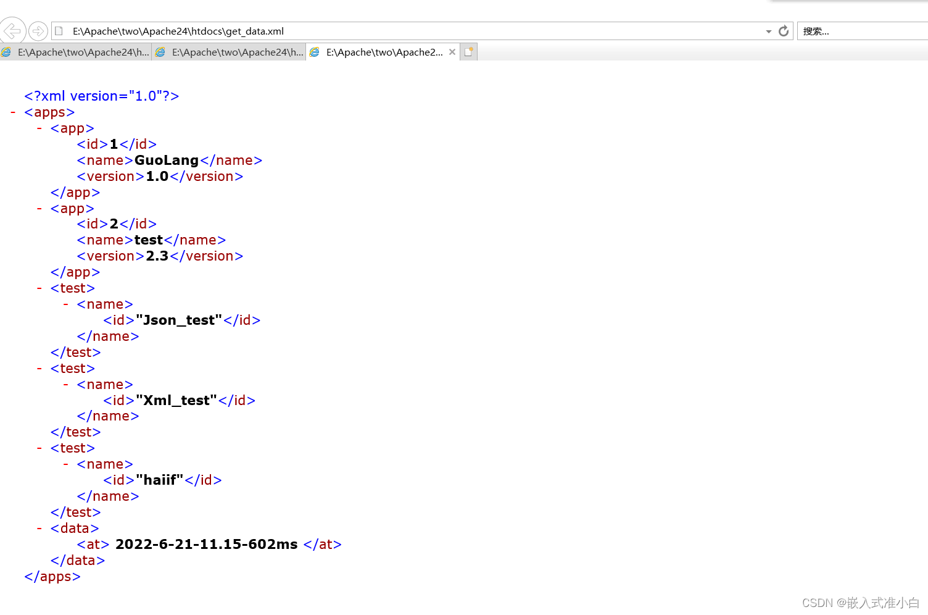The width and height of the screenshot is (928, 615).
Task: Click the opening data tag
Action: [75, 529]
